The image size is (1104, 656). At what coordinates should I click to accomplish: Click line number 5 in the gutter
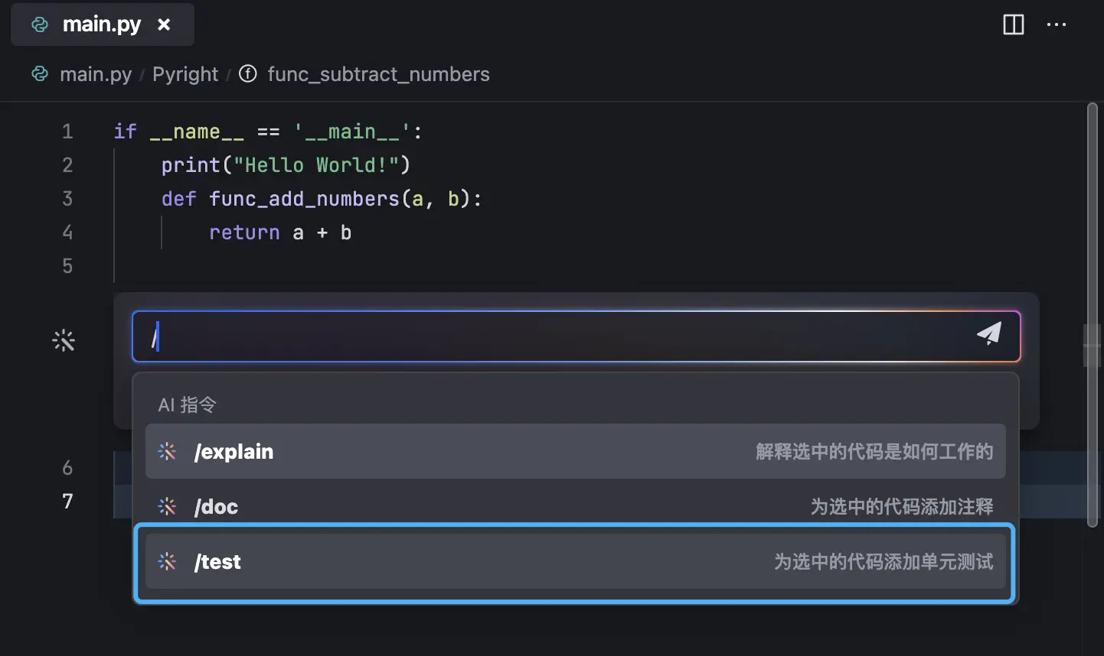click(67, 266)
